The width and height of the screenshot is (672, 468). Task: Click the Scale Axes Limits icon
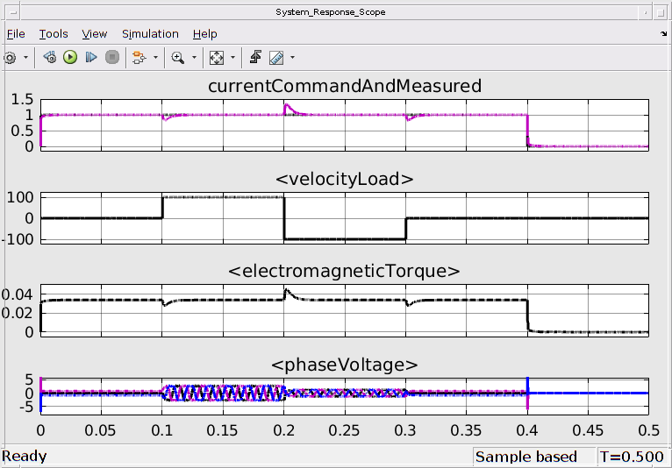pos(217,57)
